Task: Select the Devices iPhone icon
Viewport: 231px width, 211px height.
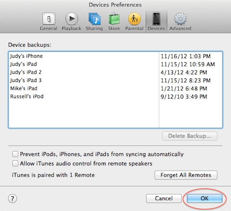Action: (x=156, y=19)
